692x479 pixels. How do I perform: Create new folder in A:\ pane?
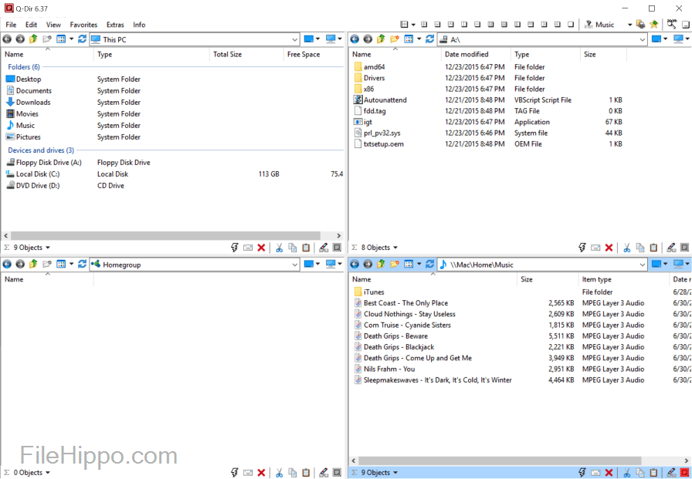(395, 39)
